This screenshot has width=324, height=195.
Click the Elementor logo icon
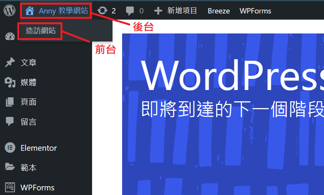pos(10,148)
